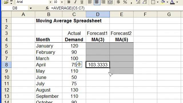183x103 pixels.
Task: Select the September cell
Action: pos(49,96)
